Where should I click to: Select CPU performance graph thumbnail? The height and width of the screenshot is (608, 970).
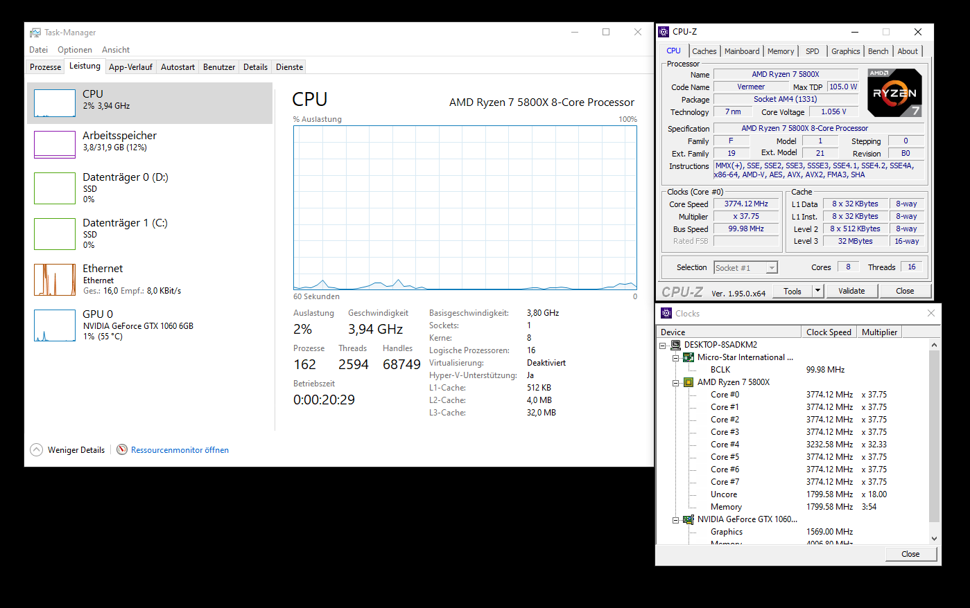(x=55, y=103)
